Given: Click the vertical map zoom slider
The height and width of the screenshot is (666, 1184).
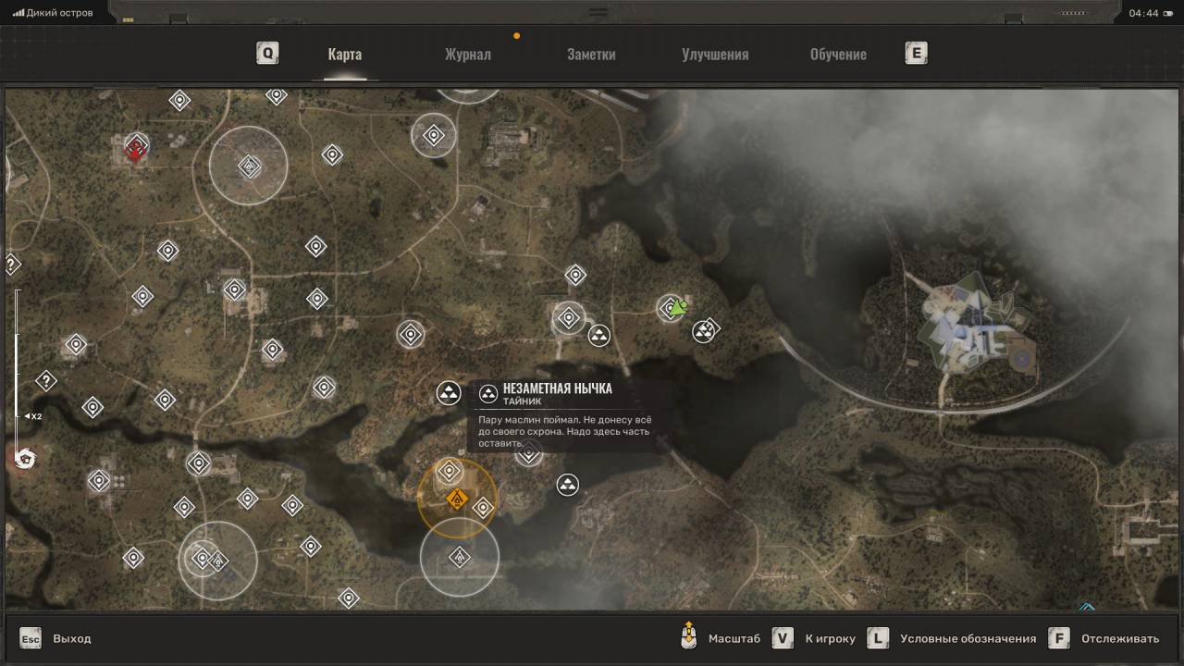Looking at the screenshot, I should point(17,370).
